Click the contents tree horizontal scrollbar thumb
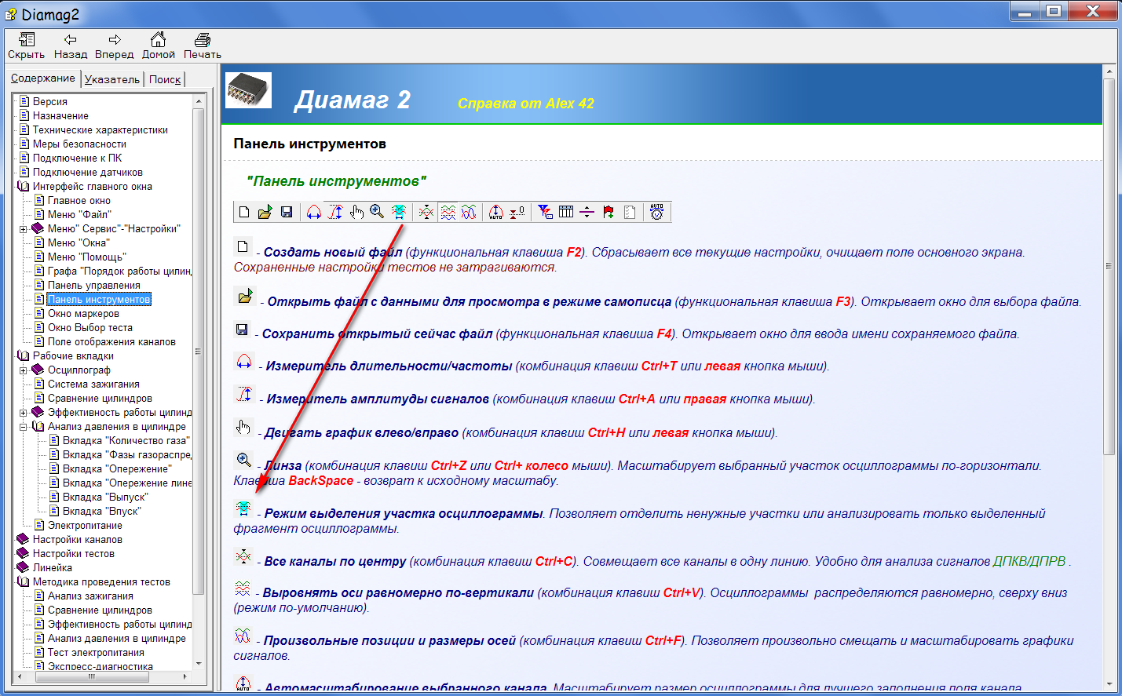 click(x=92, y=676)
